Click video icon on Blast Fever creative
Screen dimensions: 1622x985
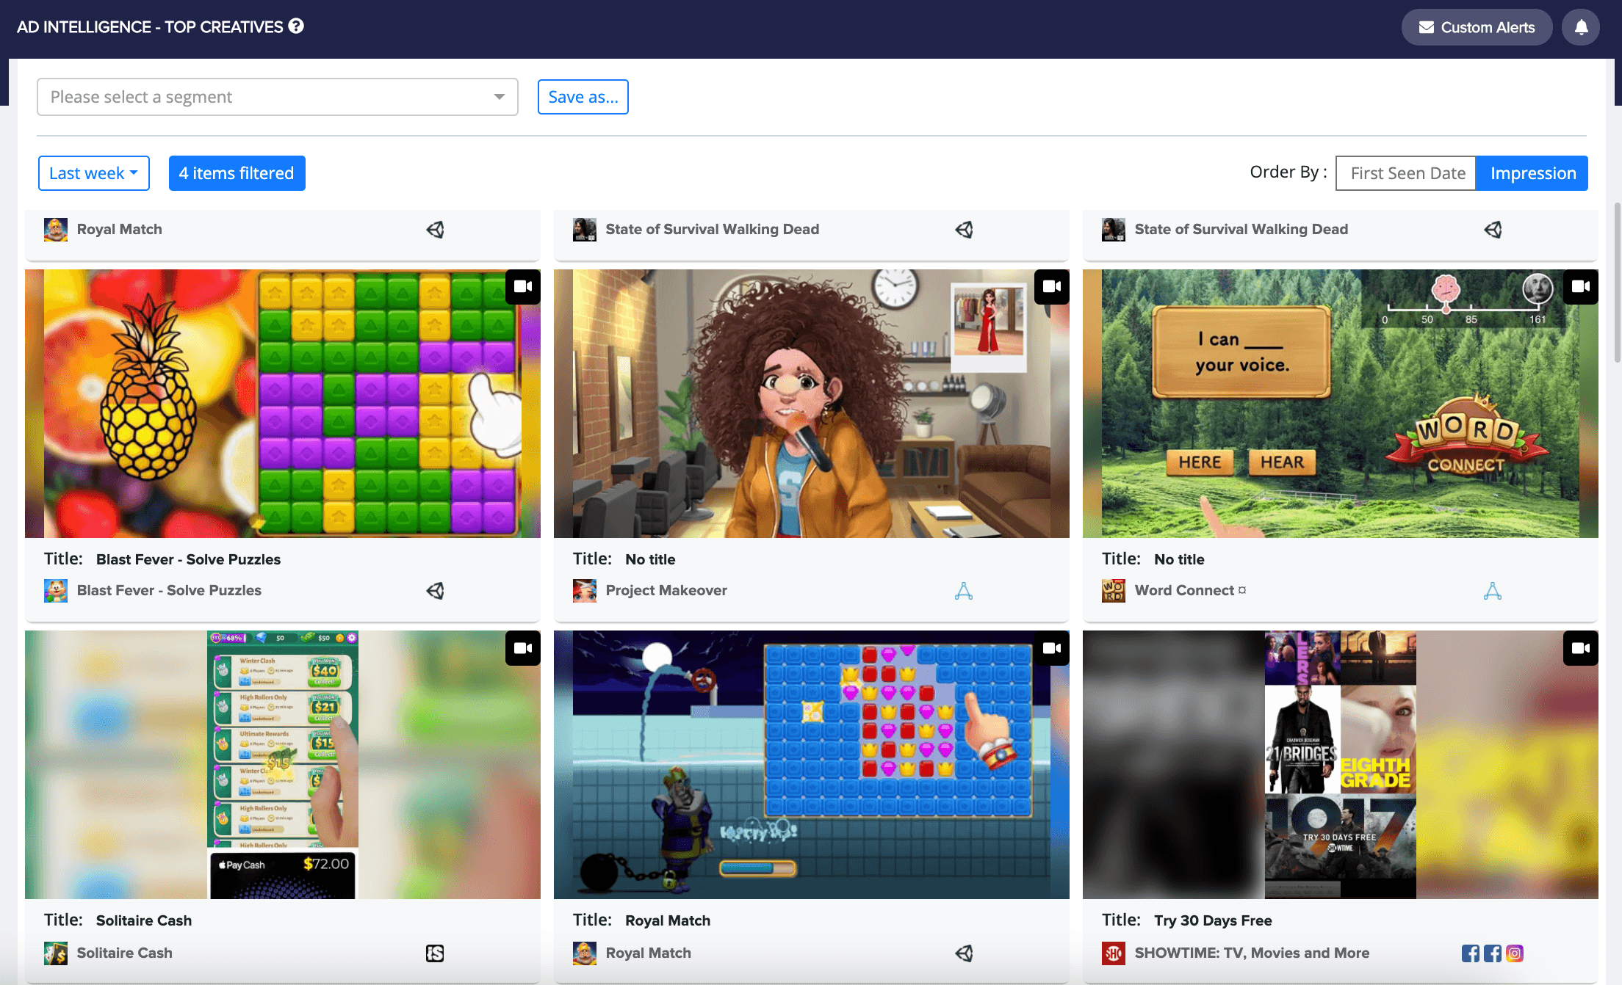(523, 287)
